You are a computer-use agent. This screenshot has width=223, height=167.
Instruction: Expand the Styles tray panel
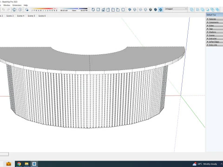[215, 26]
